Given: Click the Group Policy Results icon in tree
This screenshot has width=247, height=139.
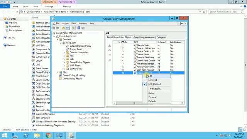Looking at the screenshot, I should [x=61, y=78].
